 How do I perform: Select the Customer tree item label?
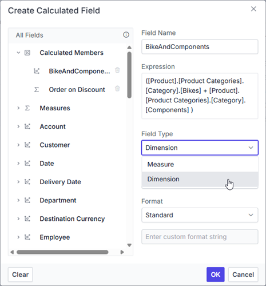coord(55,145)
